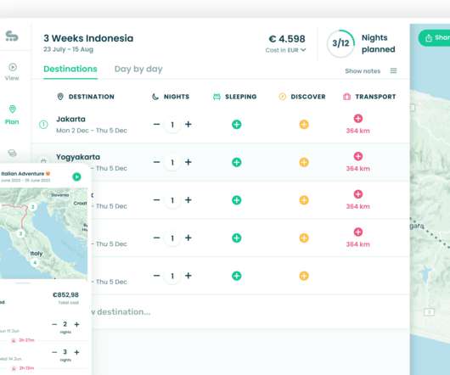450x375 pixels.
Task: Click the DESTINATION column header
Action: [x=86, y=97]
